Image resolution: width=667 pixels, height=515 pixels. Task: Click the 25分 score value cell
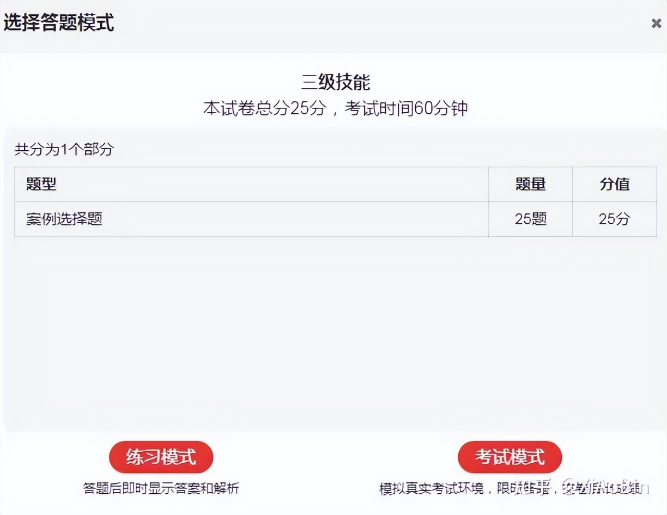click(x=615, y=219)
